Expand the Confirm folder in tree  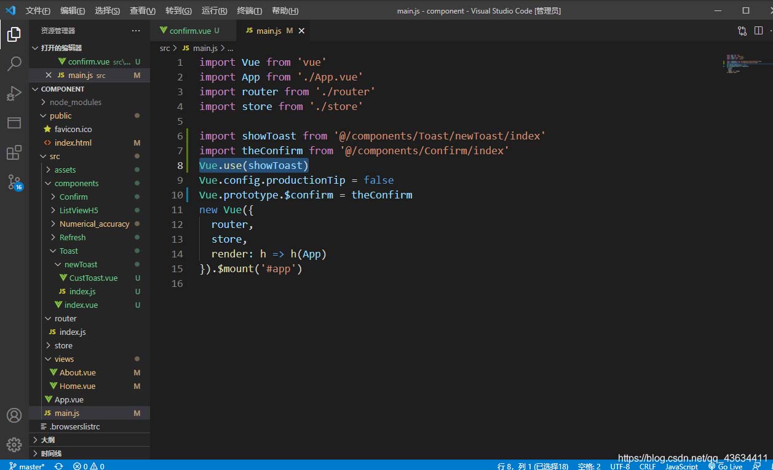pos(73,197)
